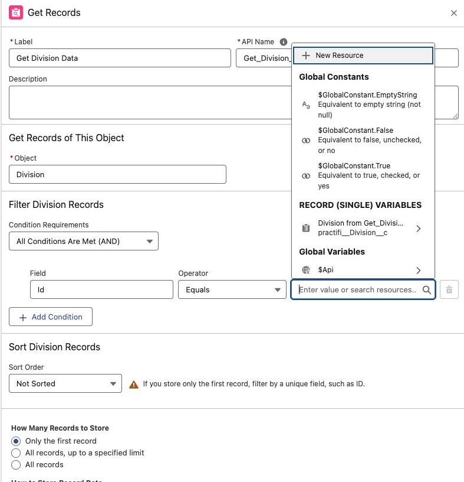Click the Description text area
The image size is (464, 482).
[x=233, y=102]
